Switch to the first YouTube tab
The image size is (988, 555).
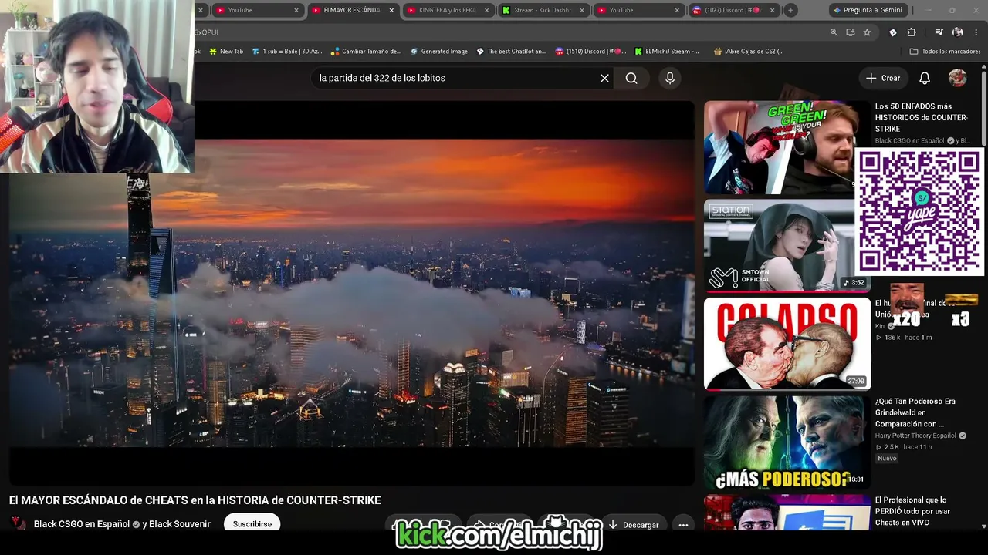pos(258,10)
